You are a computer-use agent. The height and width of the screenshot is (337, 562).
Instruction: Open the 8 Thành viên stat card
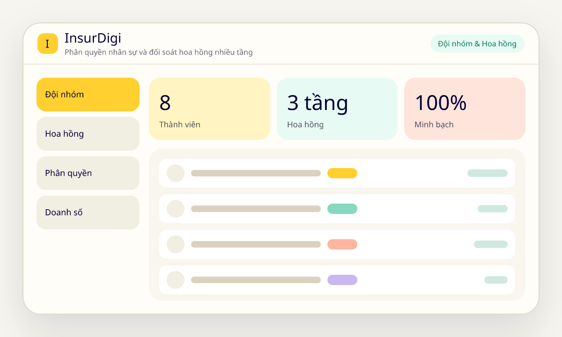click(210, 109)
